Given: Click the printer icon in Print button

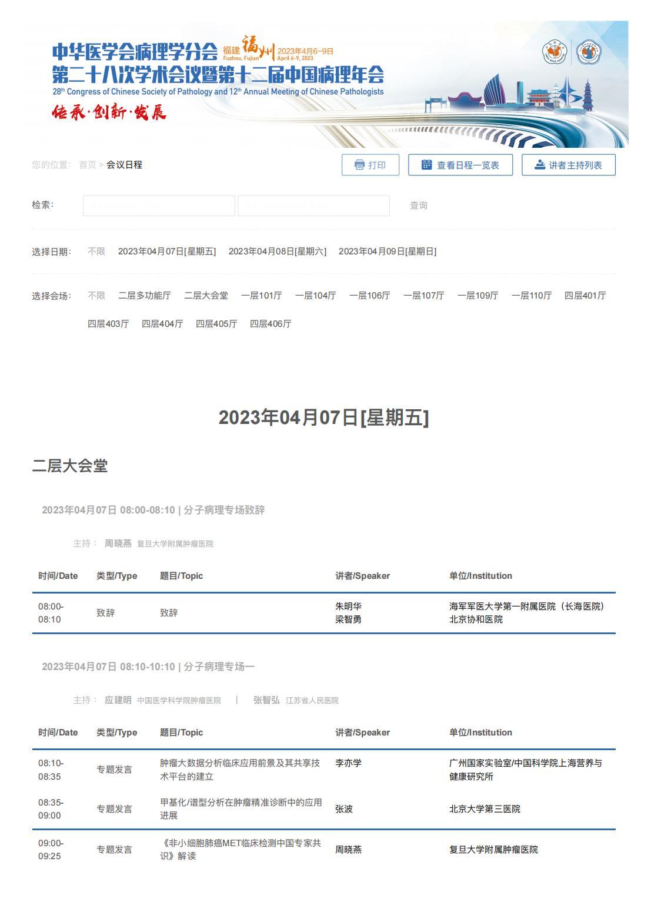Looking at the screenshot, I should 359,165.
